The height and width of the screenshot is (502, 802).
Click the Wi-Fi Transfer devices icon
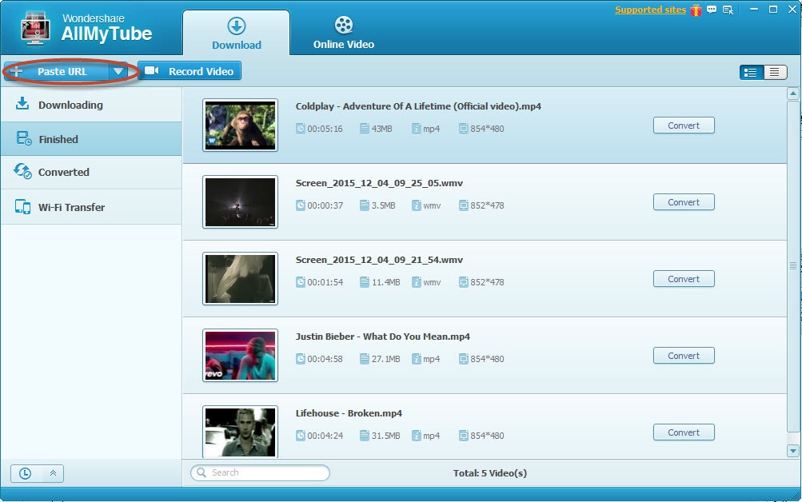[22, 206]
